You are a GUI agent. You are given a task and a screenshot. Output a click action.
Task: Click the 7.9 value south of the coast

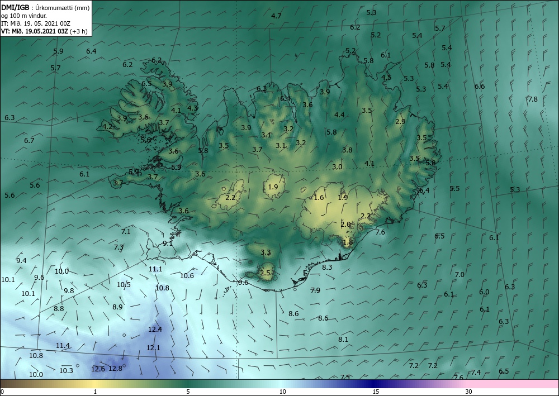(315, 290)
